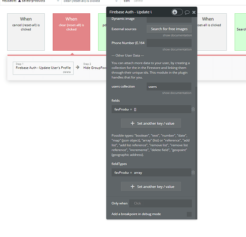Open the clear (reset-all) is clicked dropdown
The image size is (246, 237).
(91, 1)
